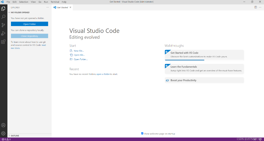Restore down the Visual Studio Code window
This screenshot has height=141, width=264.
pos(252,2)
